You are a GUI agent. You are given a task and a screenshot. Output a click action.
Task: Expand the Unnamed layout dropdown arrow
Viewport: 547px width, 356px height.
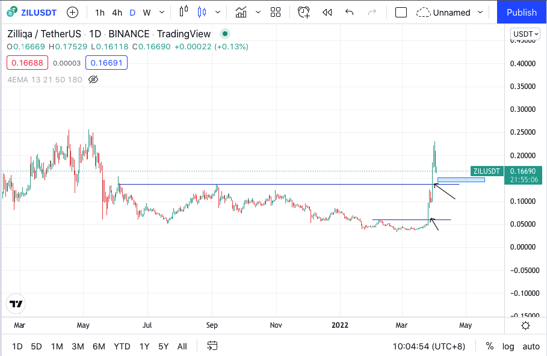coord(480,13)
